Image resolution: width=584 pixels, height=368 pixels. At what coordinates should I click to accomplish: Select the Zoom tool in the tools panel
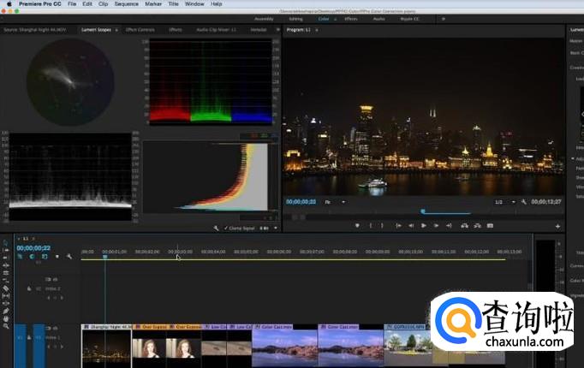coord(5,326)
